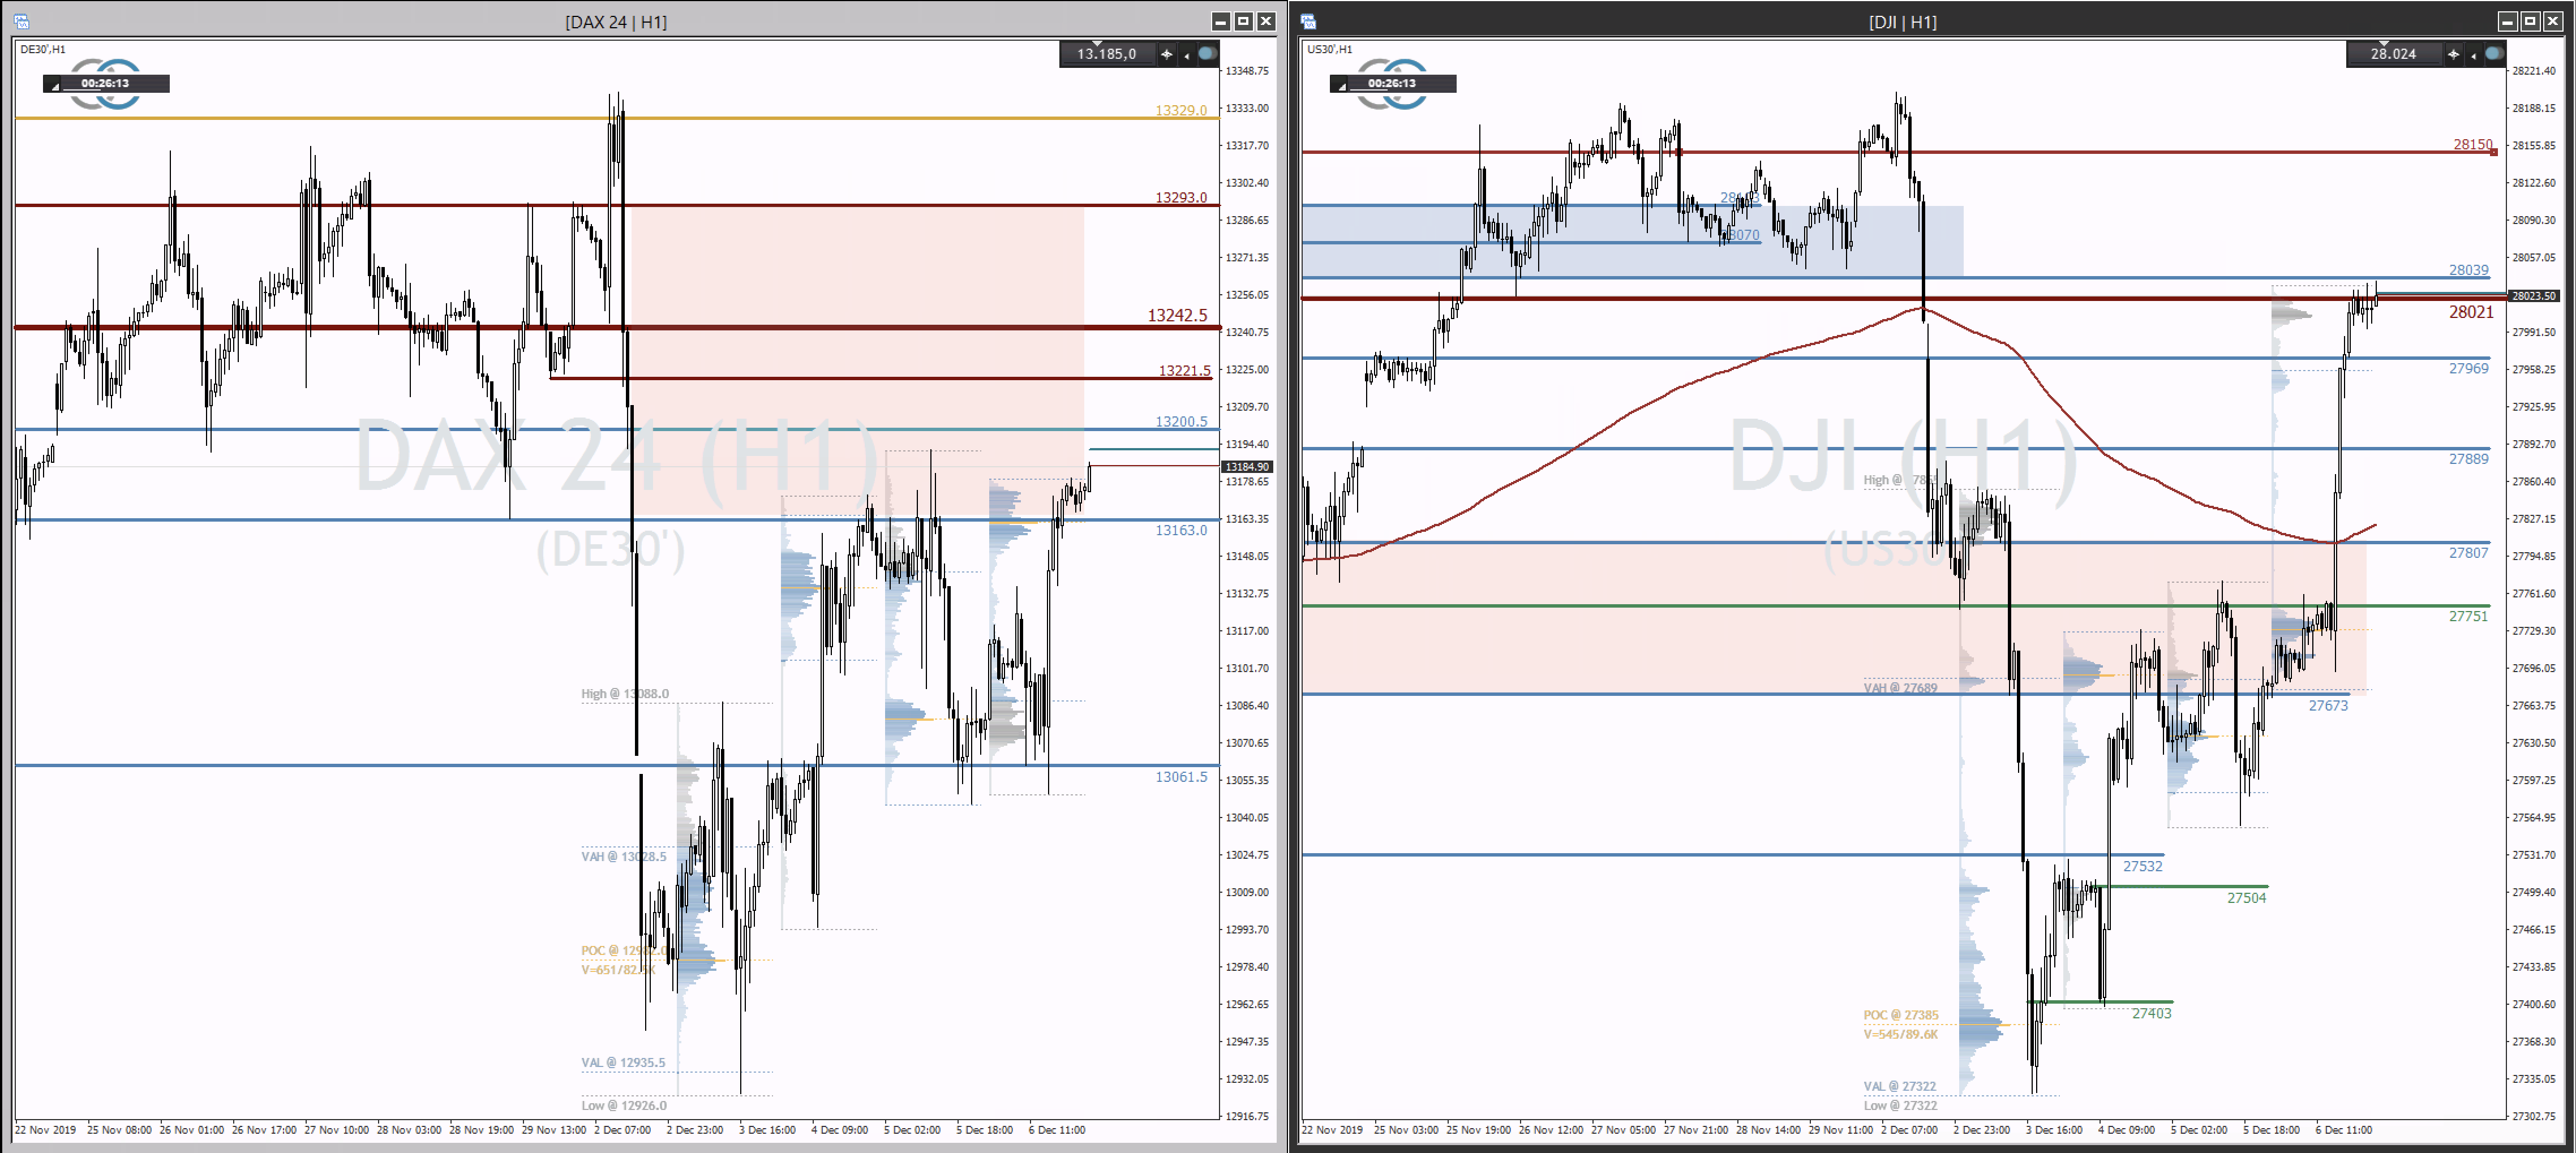Click the DE30',H1 symbol label
The image size is (2576, 1153).
point(43,49)
